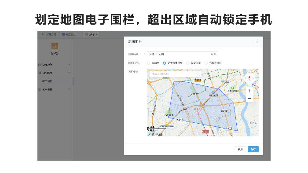Click the blue Save button
The height and width of the screenshot is (173, 308).
click(253, 149)
